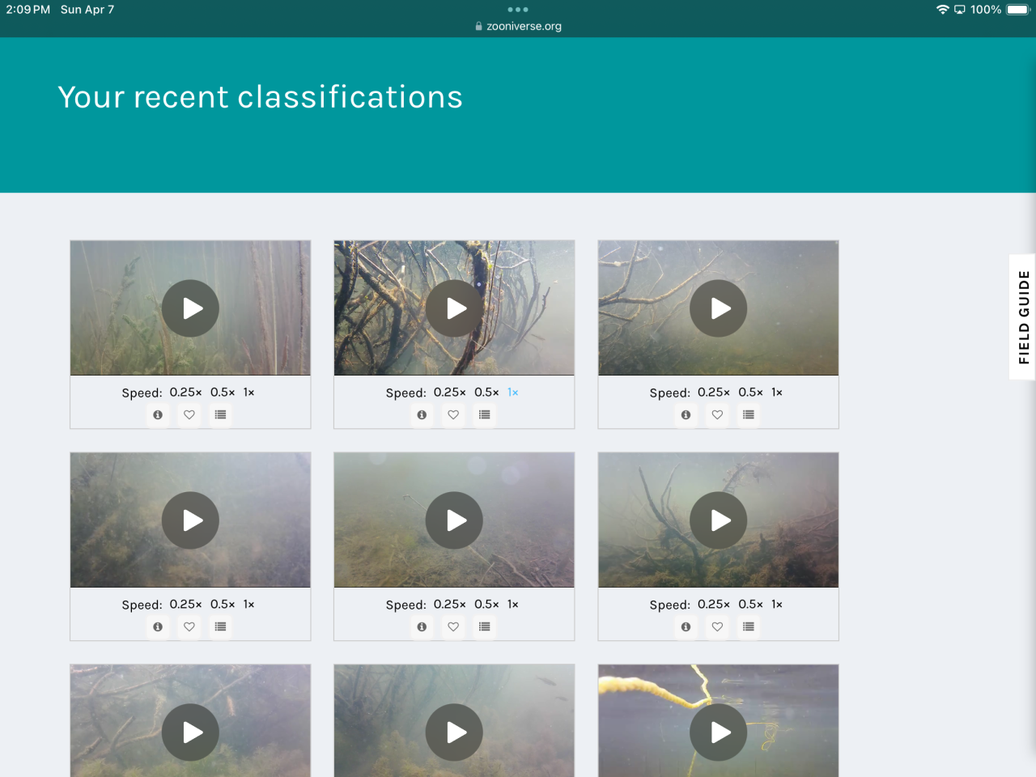This screenshot has width=1036, height=777.
Task: Open info icon of middle-row left murky video
Action: click(158, 627)
